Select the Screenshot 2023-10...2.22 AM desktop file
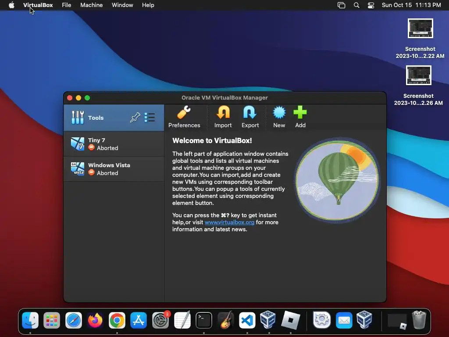Screen dimensions: 449x337 tap(420, 39)
